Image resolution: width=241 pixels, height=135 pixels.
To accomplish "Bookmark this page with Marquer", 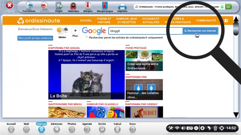I will coord(88,7).
